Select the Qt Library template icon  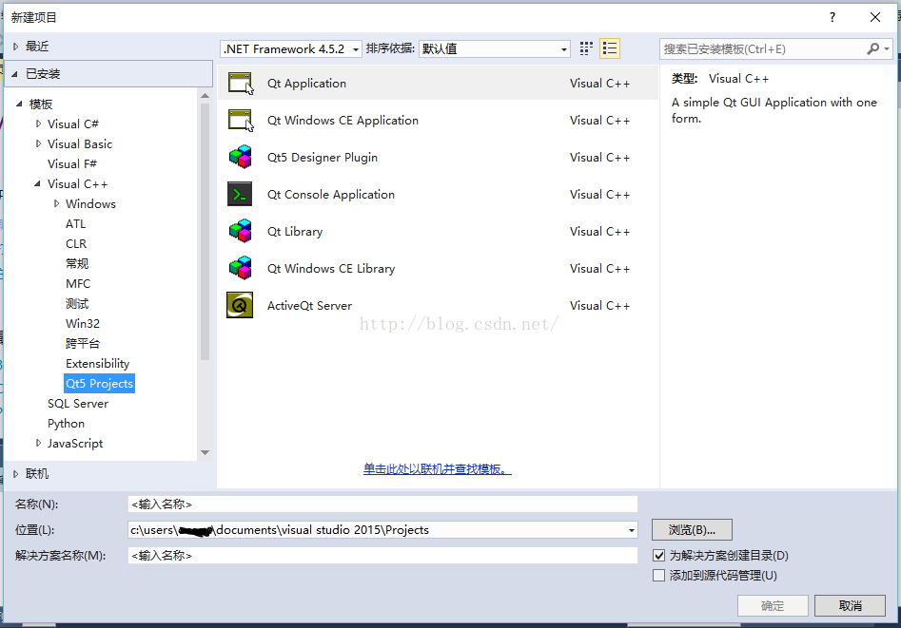pos(240,231)
